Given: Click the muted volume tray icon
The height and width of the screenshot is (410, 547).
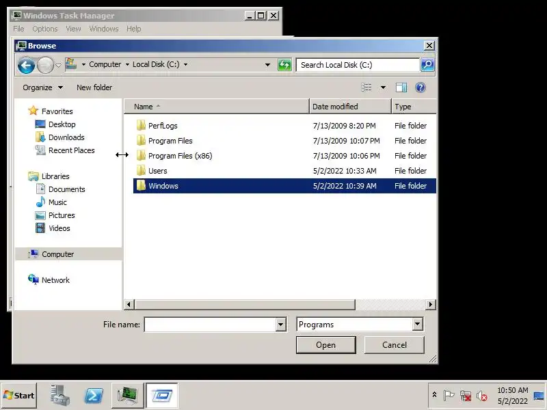Looking at the screenshot, I should [482, 396].
